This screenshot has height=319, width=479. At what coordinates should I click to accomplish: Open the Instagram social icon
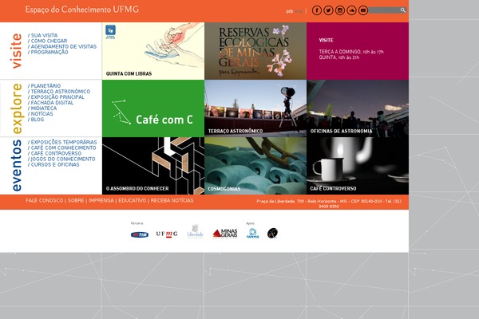[340, 10]
